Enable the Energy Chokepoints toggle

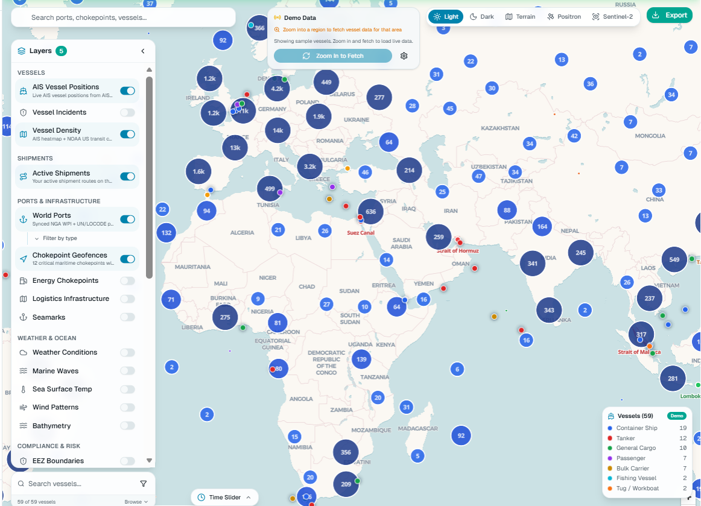coord(127,280)
